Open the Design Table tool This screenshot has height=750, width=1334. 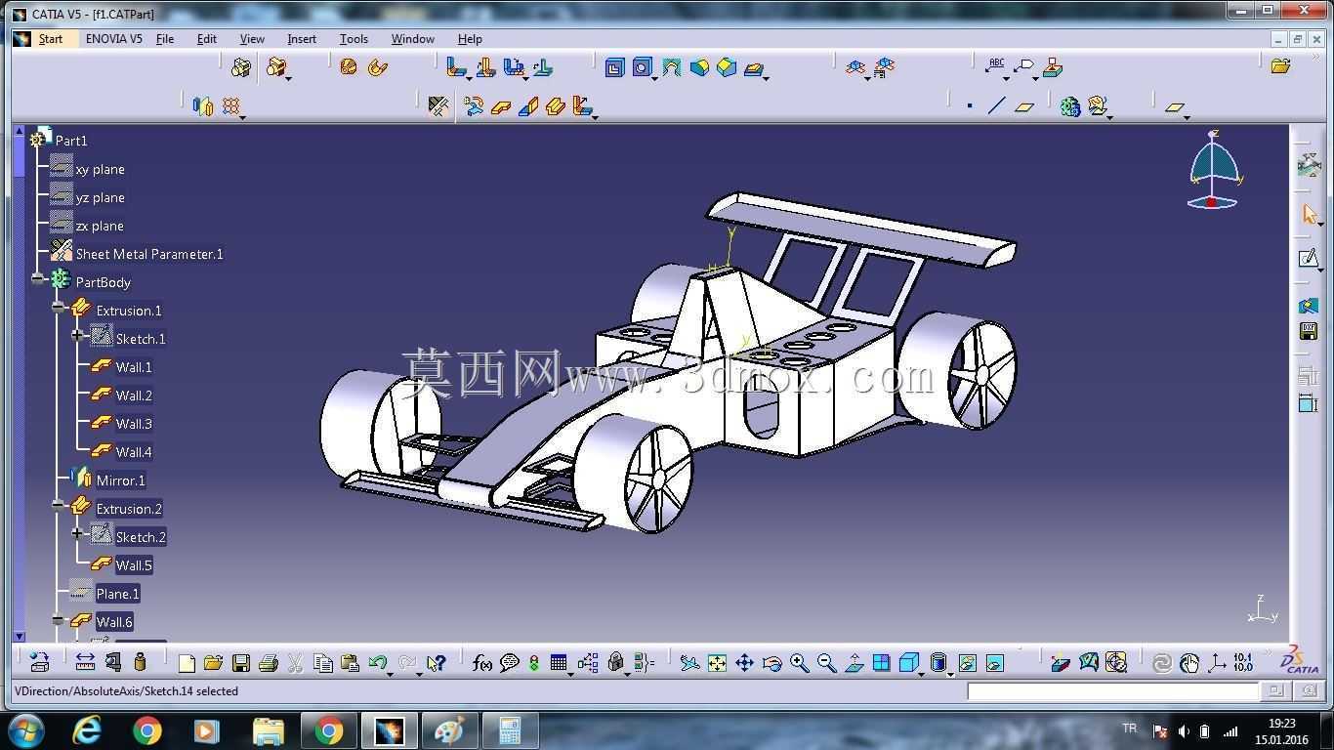point(559,663)
